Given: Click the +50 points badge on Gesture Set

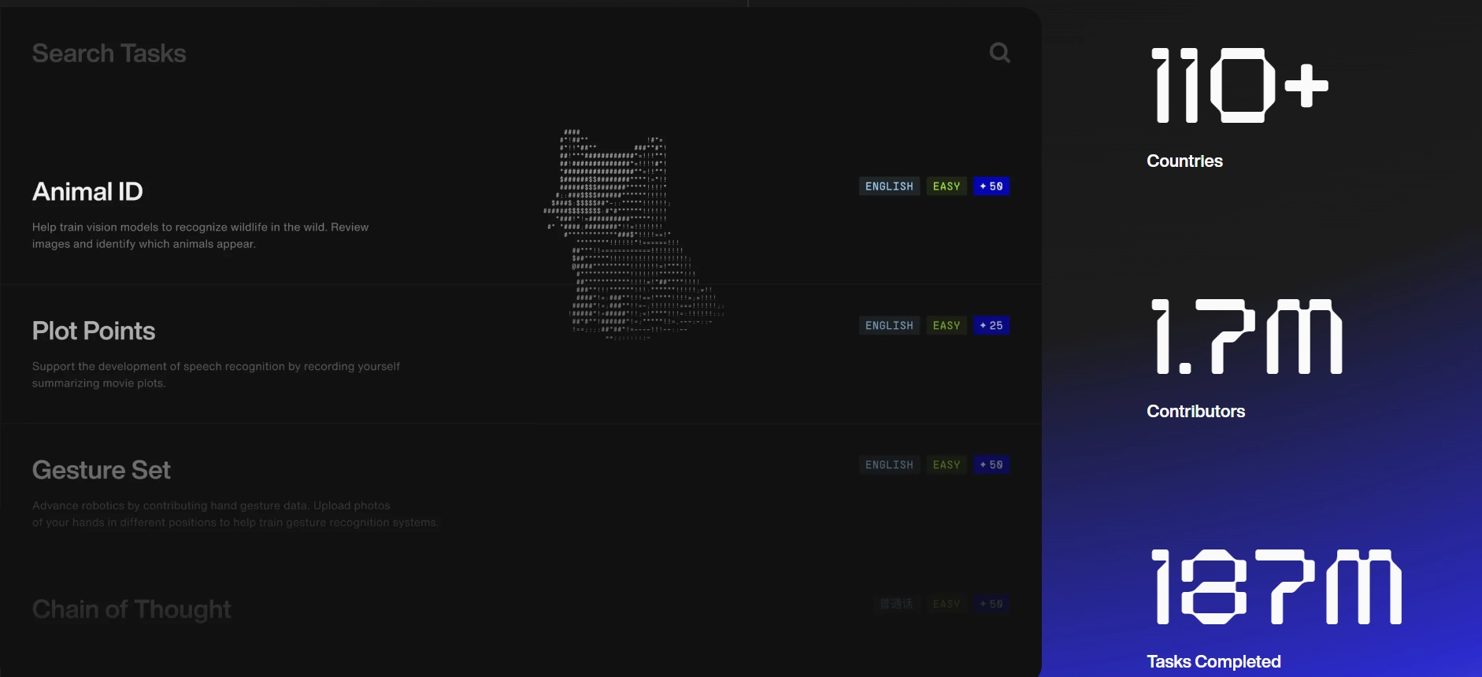Looking at the screenshot, I should click(x=991, y=465).
